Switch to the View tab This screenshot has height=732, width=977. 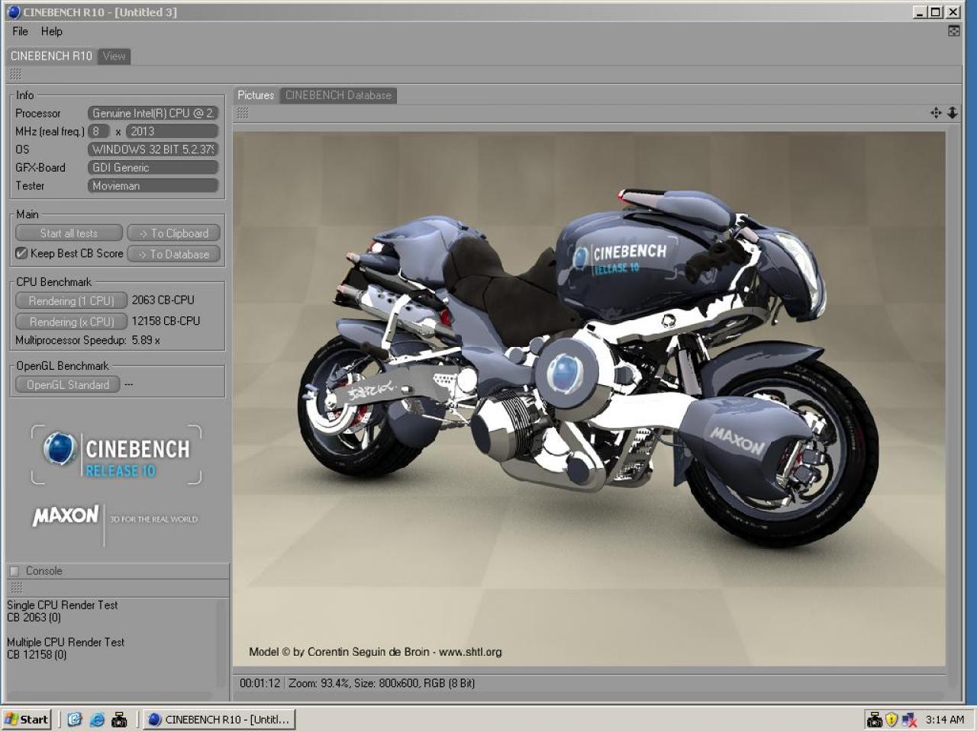pyautogui.click(x=114, y=56)
